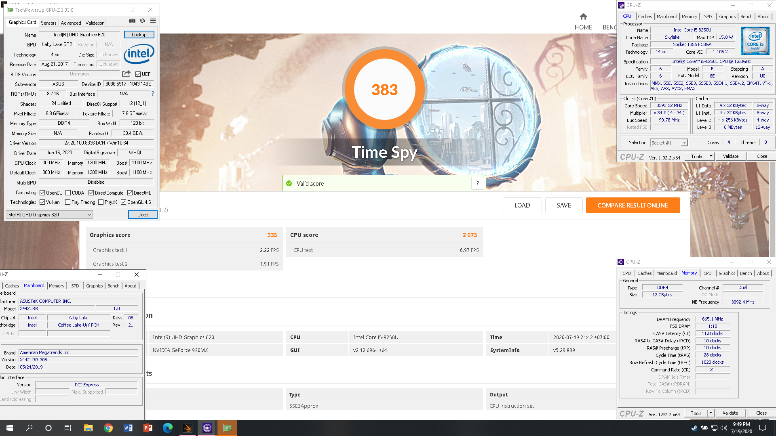Screen dimensions: 776x436
Task: Click the GPU-Z Lookup button
Action: 139,35
